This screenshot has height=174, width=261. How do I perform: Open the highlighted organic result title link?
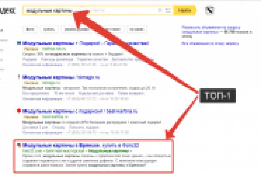(80, 145)
